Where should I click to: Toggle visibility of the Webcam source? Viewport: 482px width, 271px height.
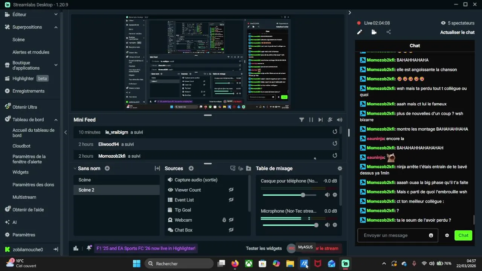tap(231, 220)
